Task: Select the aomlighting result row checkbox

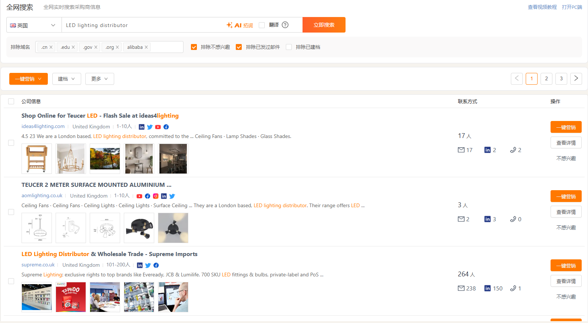Action: tap(11, 212)
